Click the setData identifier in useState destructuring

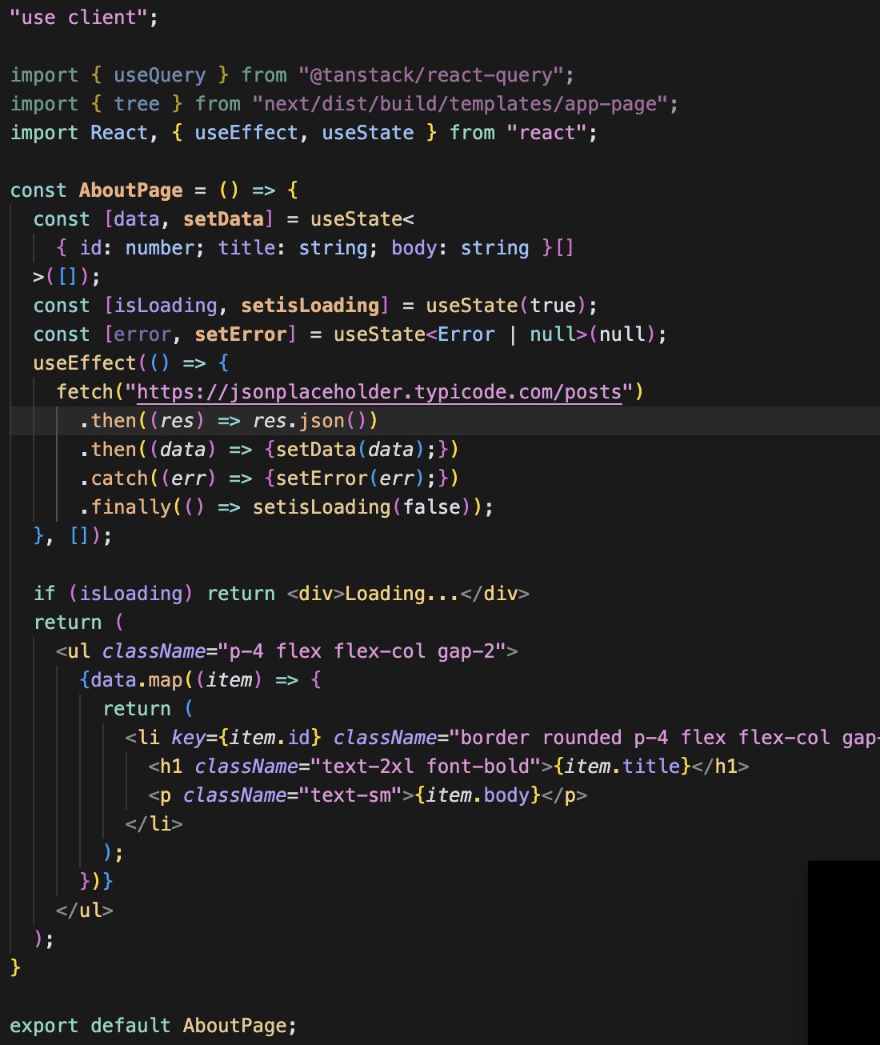[223, 218]
